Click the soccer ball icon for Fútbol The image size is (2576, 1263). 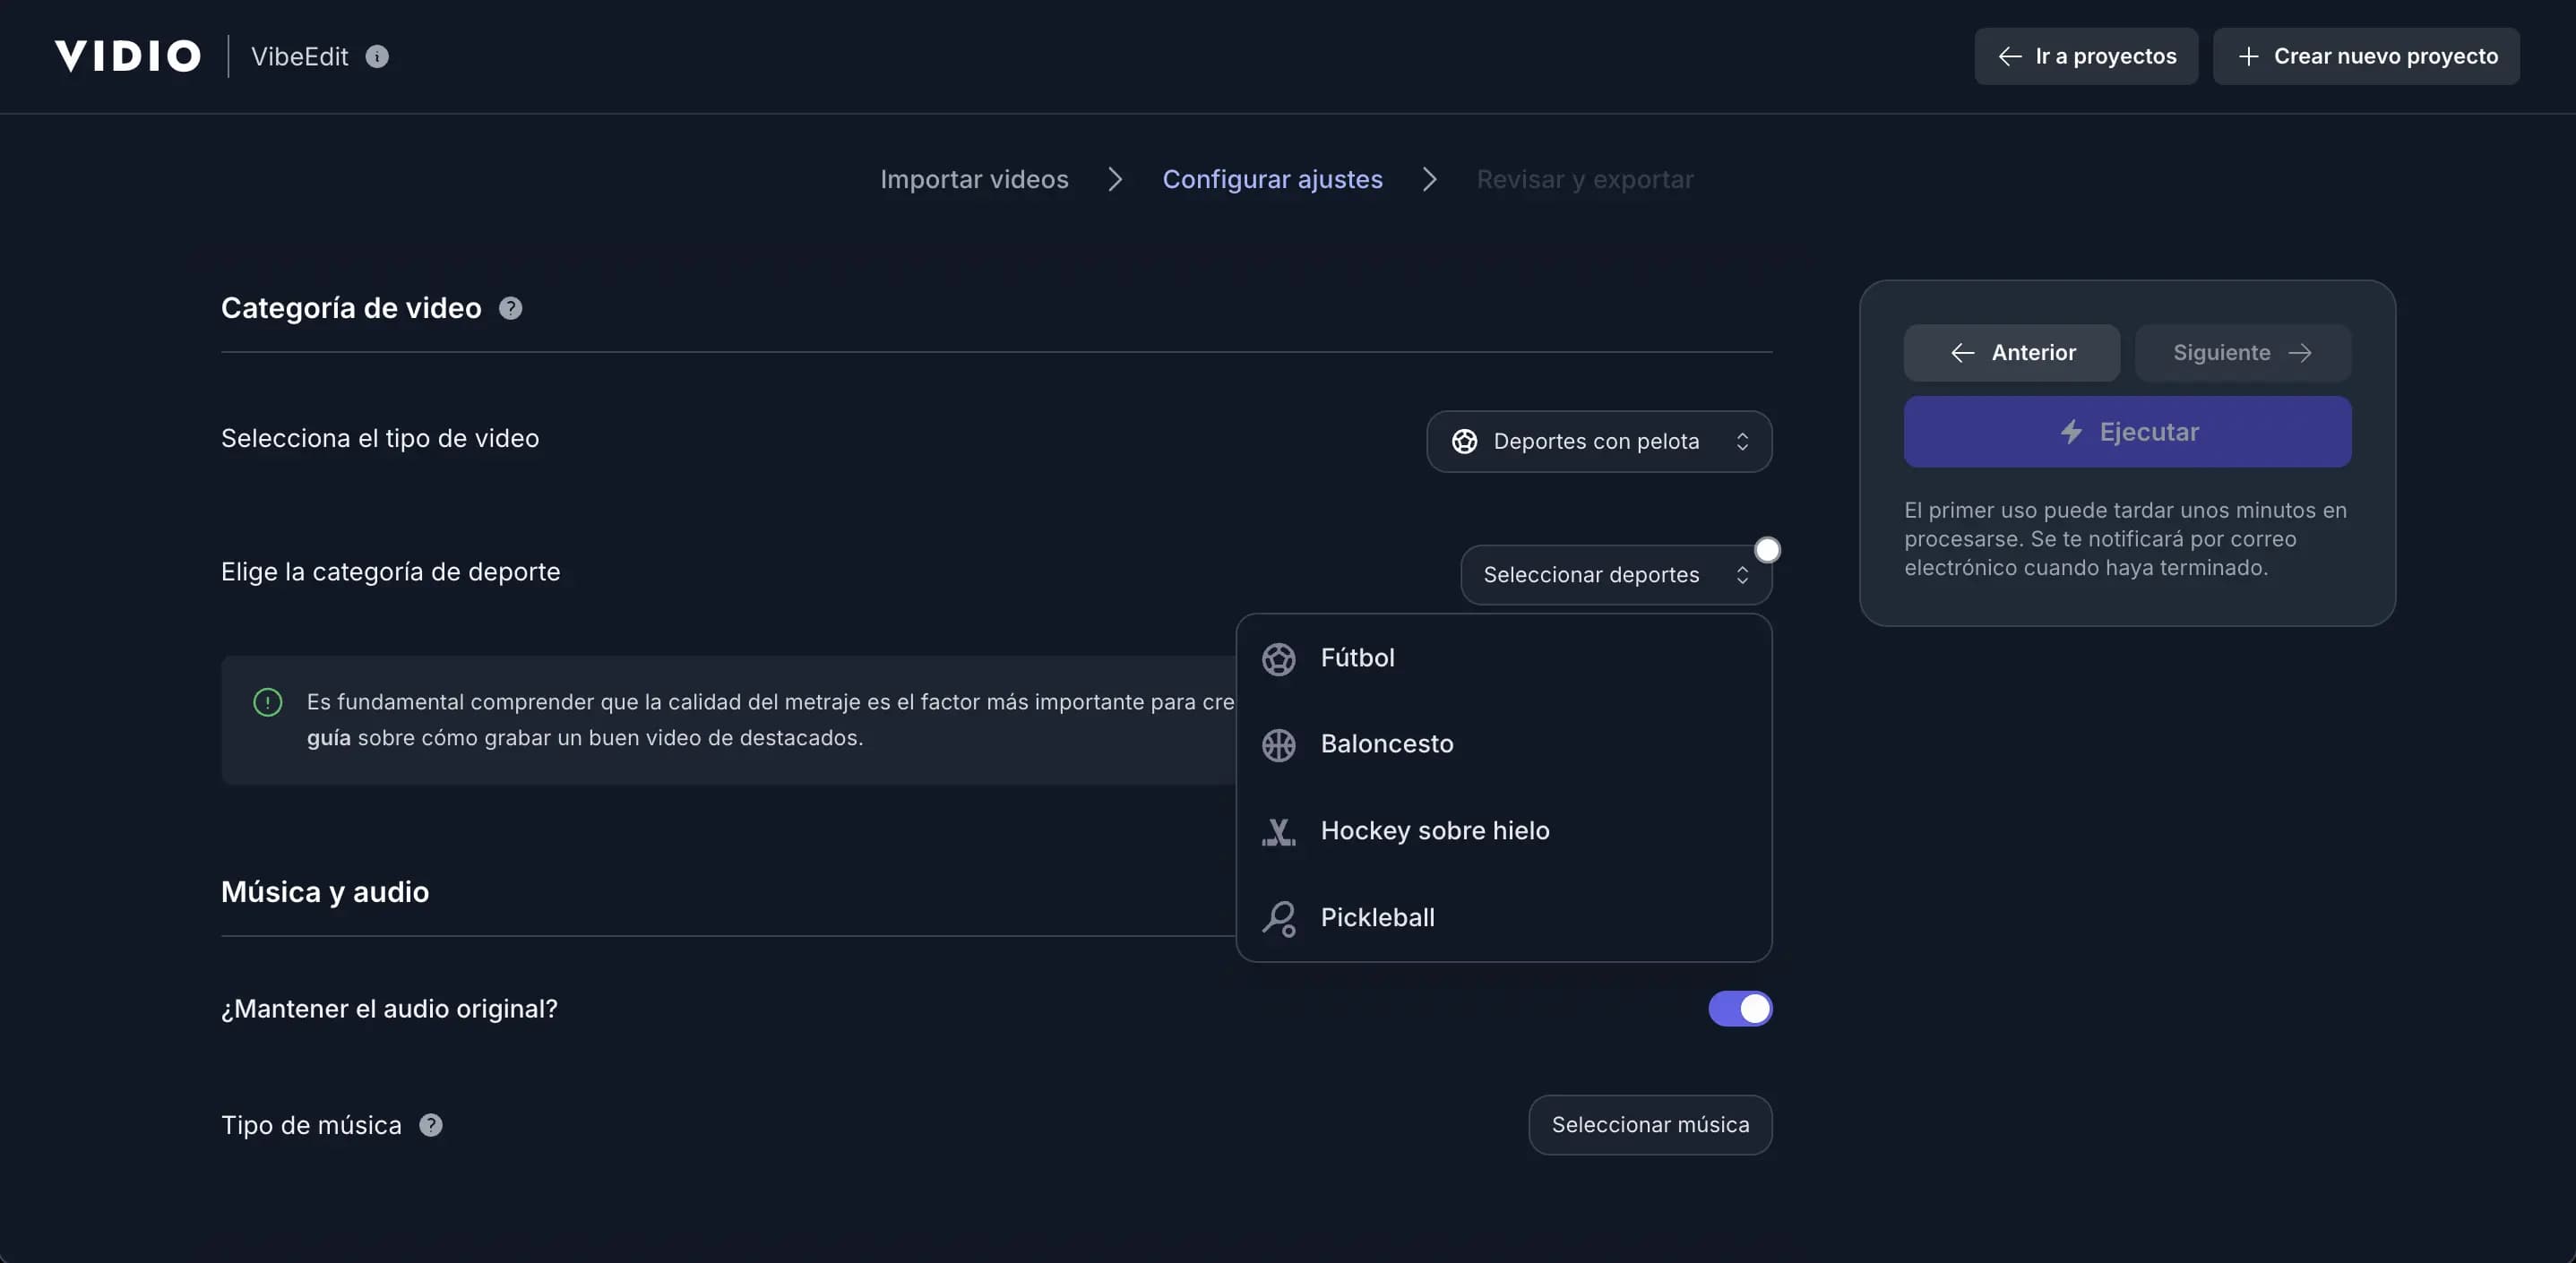pos(1278,659)
